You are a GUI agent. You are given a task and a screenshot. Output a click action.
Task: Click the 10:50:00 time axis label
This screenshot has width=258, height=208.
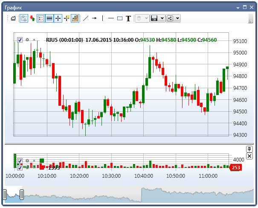click(176, 176)
